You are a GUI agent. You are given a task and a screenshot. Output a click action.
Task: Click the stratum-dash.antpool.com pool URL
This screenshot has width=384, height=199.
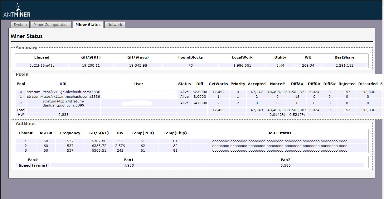(x=63, y=103)
